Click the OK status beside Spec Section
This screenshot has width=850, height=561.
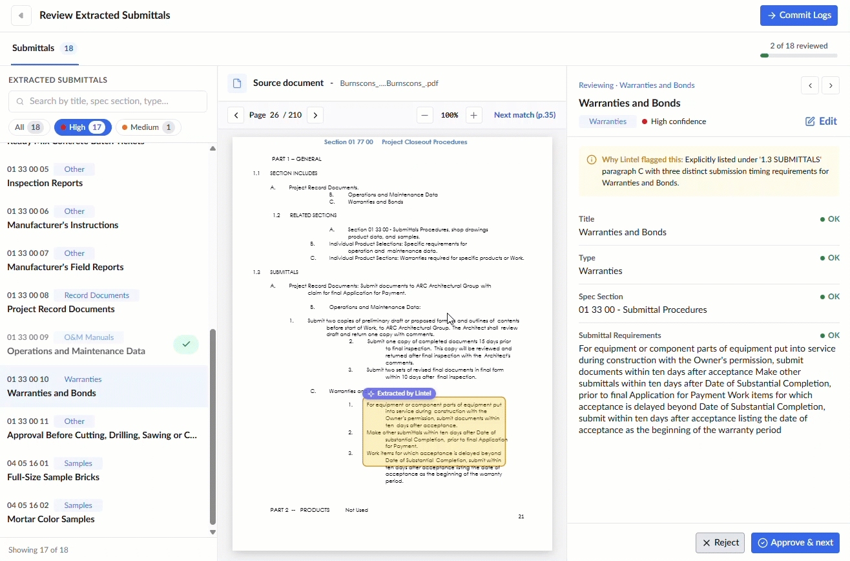(x=830, y=297)
